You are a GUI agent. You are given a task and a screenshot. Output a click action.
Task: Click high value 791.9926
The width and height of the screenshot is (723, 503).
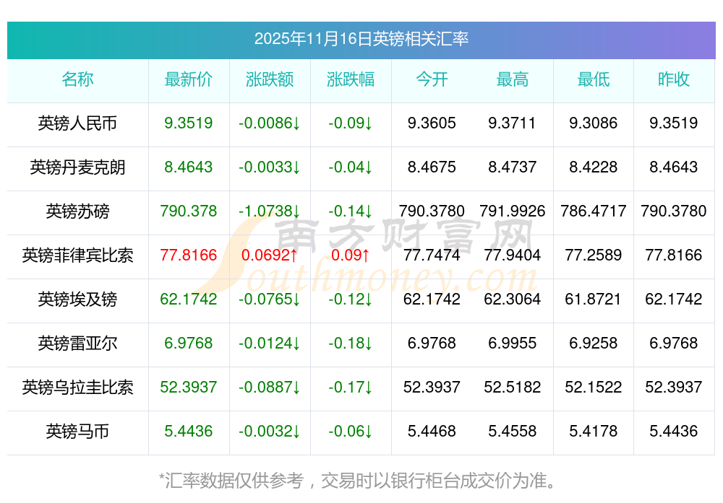pos(513,211)
